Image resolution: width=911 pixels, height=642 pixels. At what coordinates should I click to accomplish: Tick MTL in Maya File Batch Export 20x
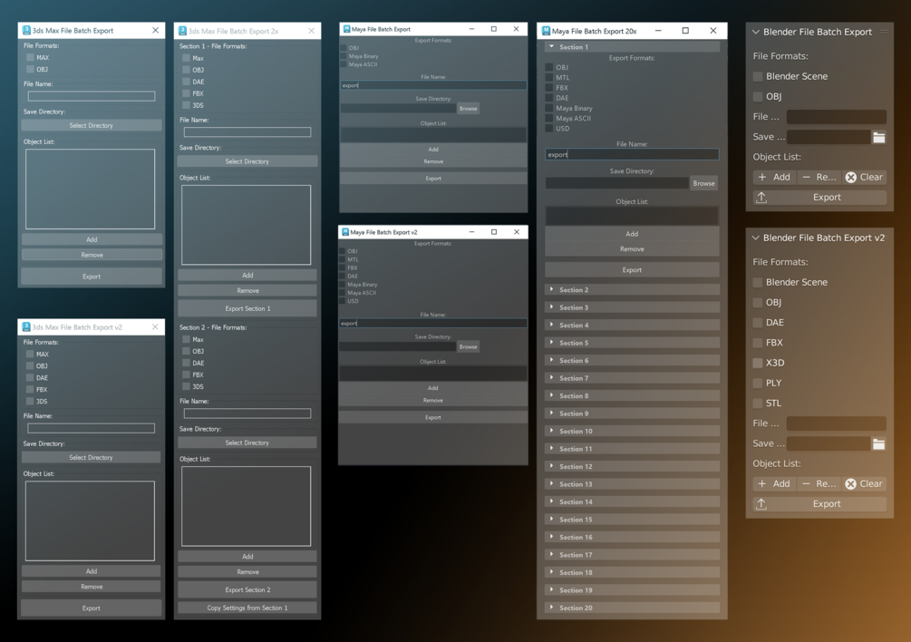tap(549, 77)
